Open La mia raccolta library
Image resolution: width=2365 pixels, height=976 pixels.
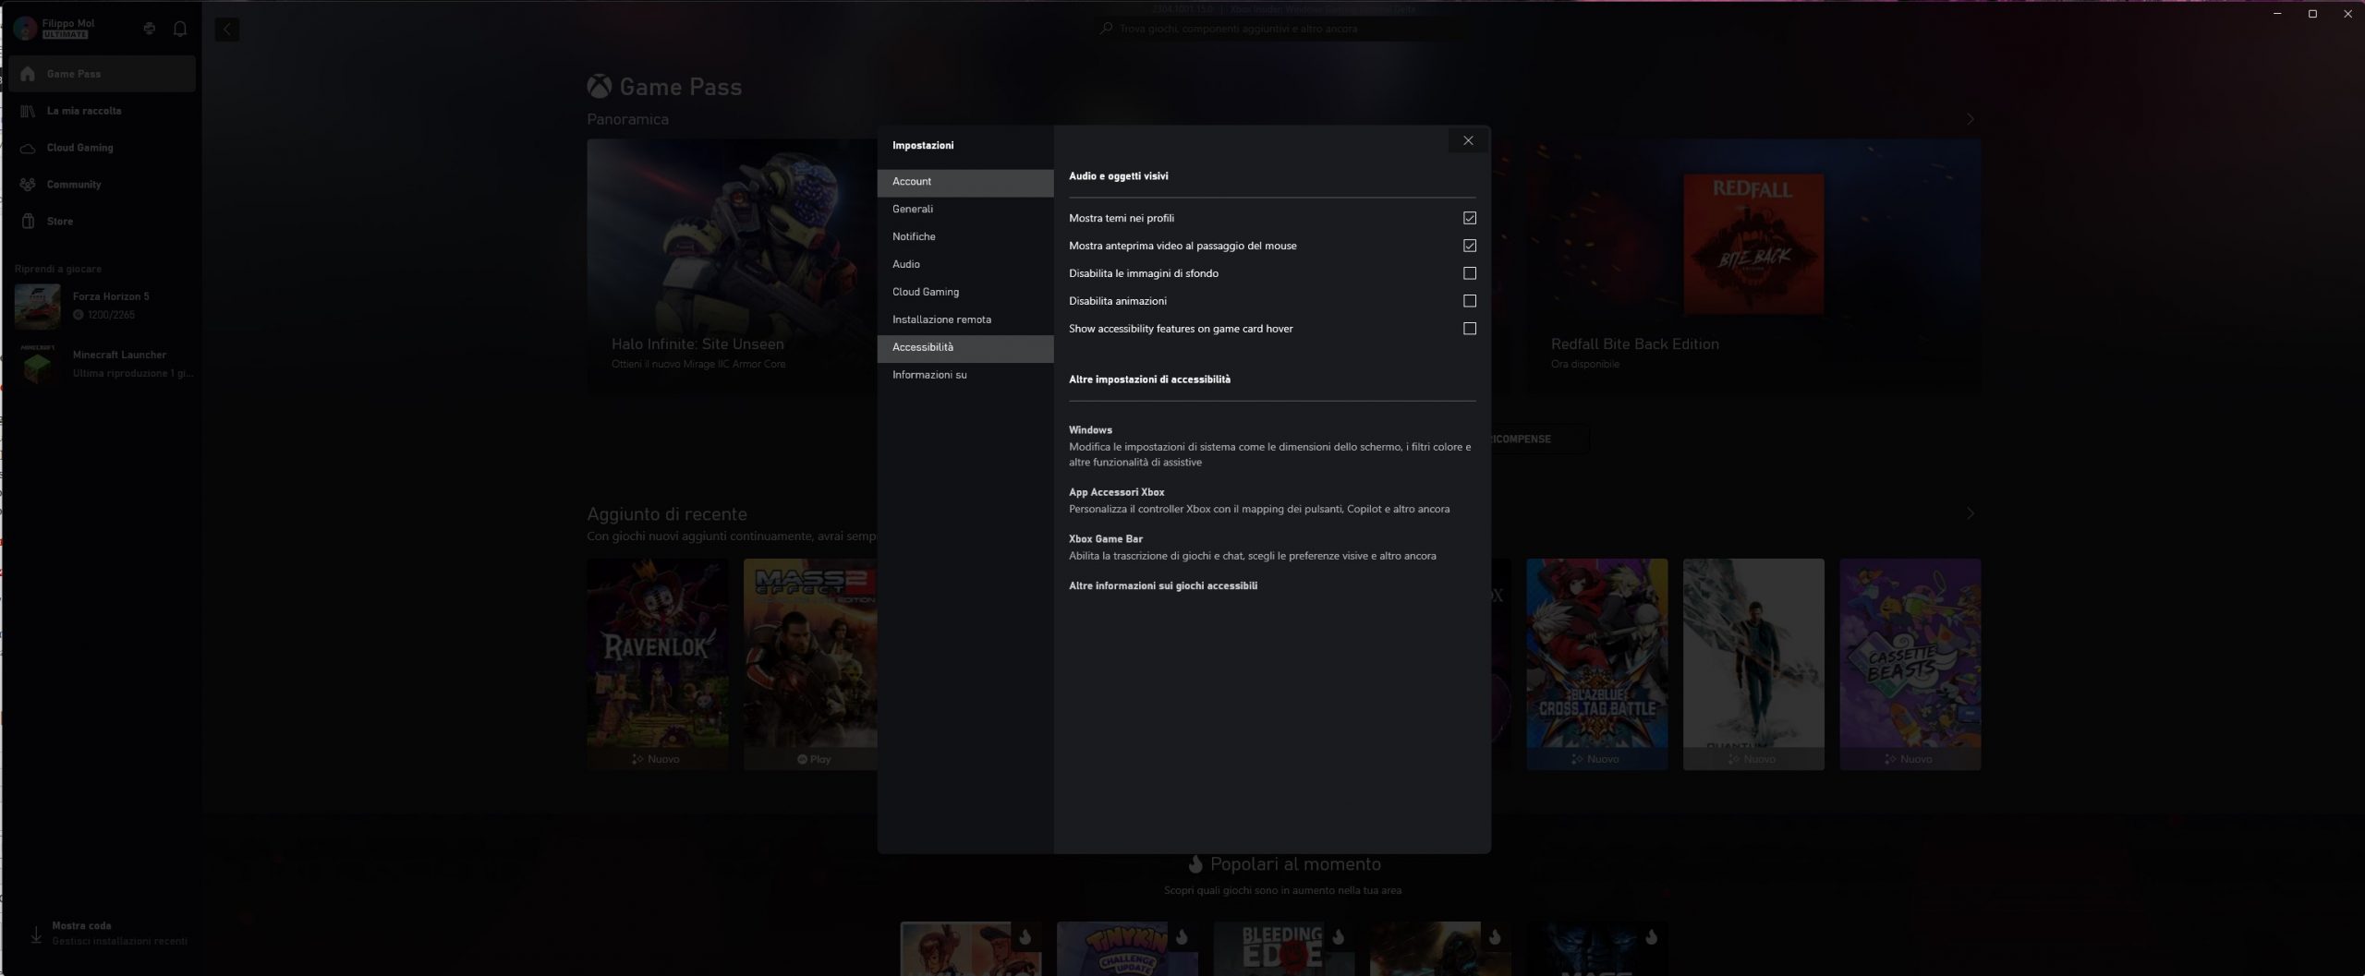[x=103, y=111]
